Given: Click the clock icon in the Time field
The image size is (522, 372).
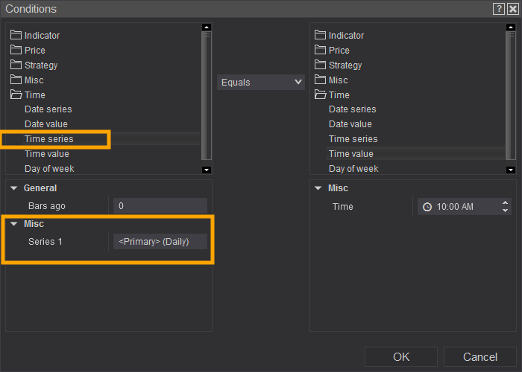Looking at the screenshot, I should pos(427,207).
